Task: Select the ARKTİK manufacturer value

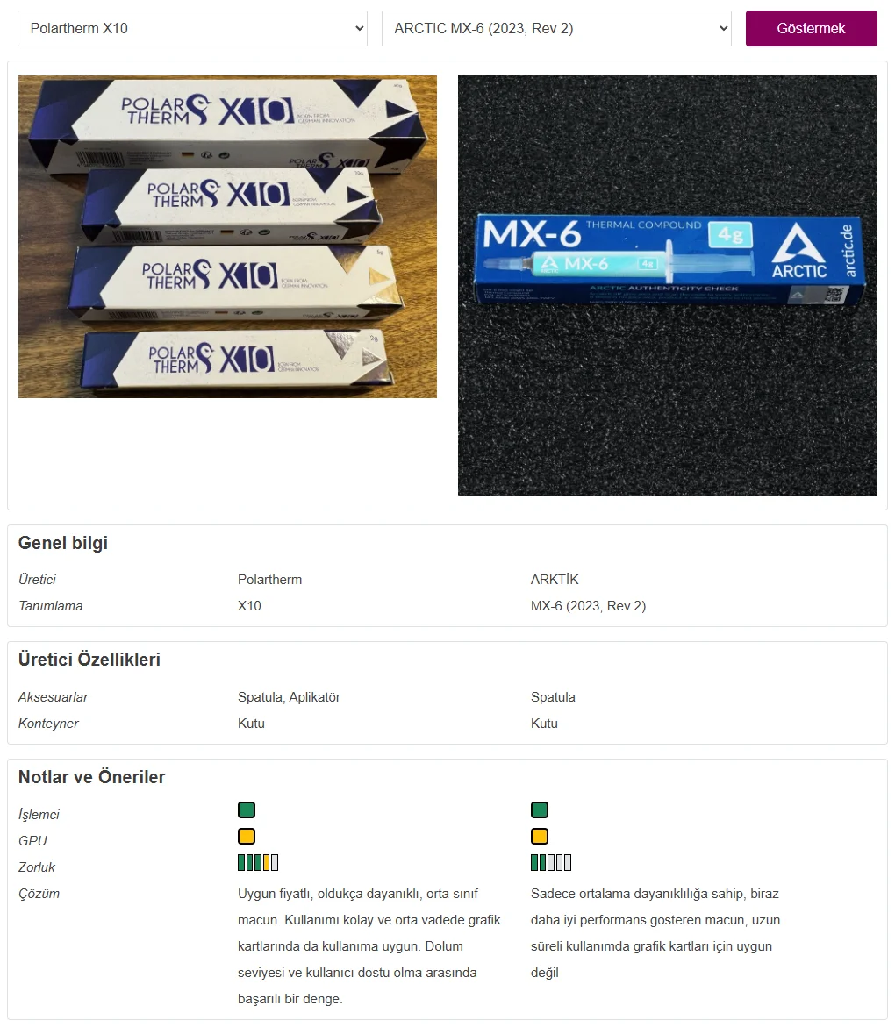Action: [x=555, y=580]
